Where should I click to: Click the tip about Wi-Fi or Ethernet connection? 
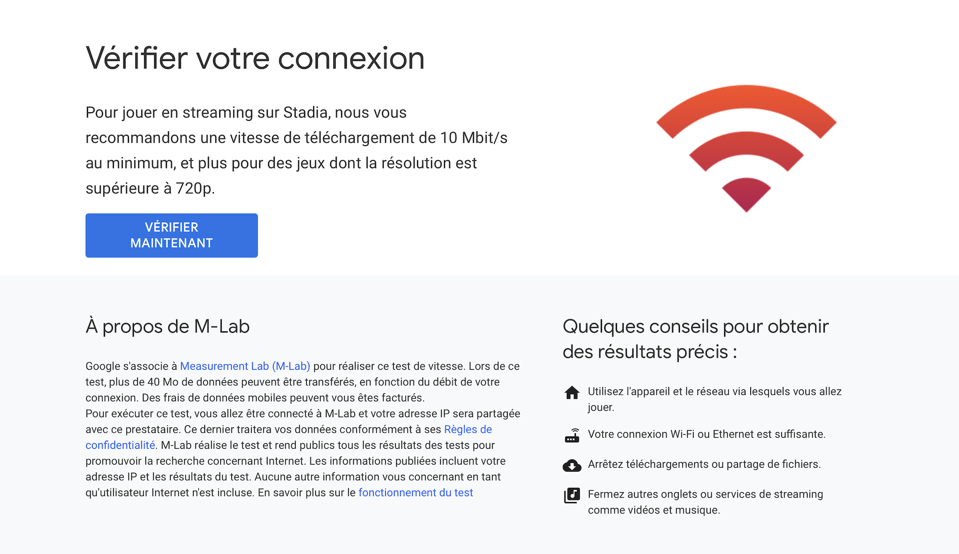pyautogui.click(x=706, y=434)
